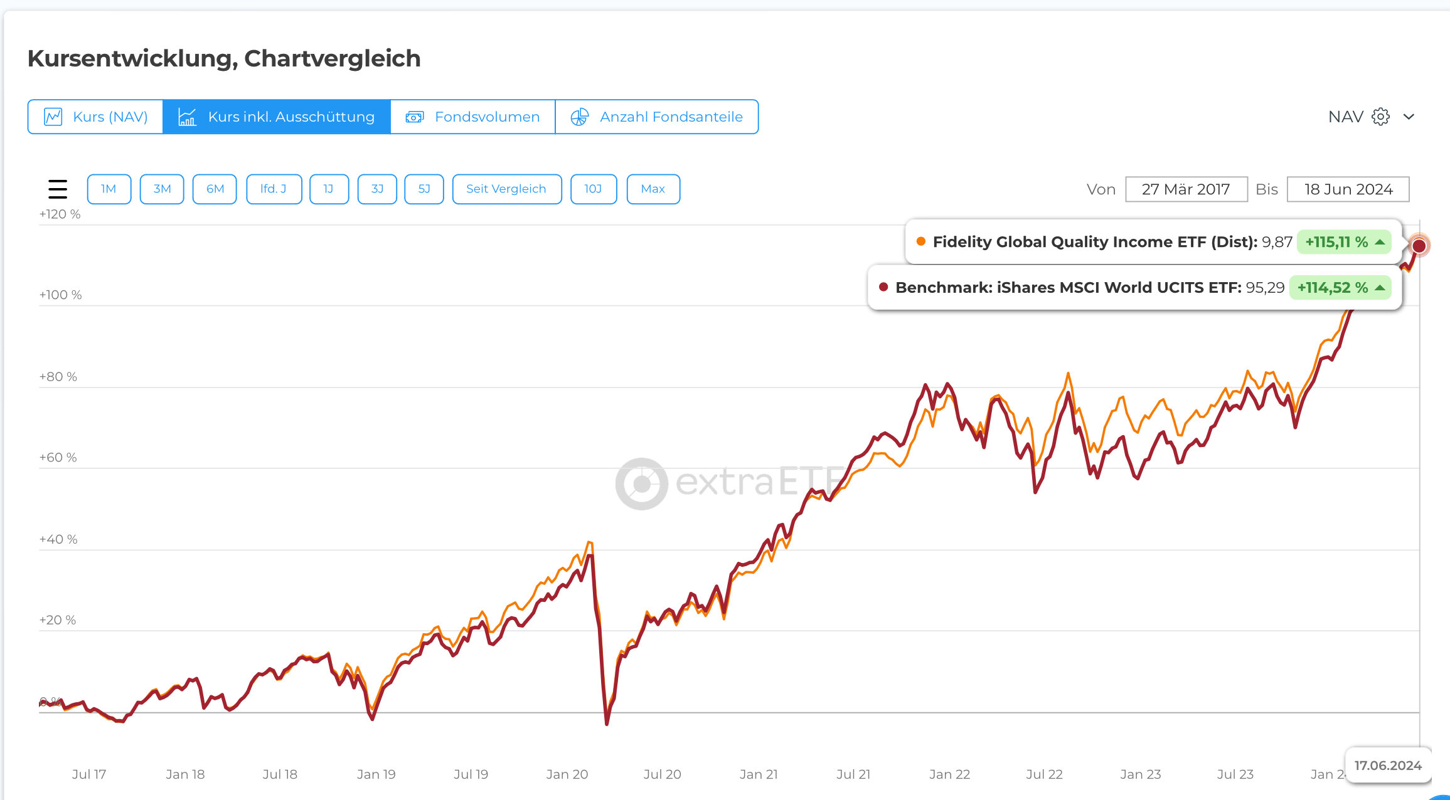Switch to the Fondsvolumen tab
The image size is (1450, 800).
point(486,117)
